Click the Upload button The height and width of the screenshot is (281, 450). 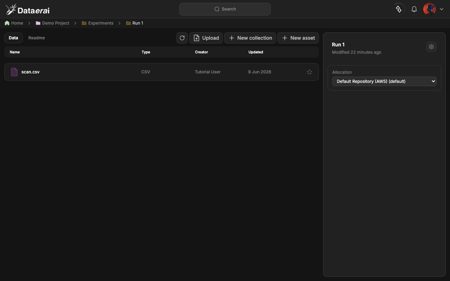pos(206,38)
